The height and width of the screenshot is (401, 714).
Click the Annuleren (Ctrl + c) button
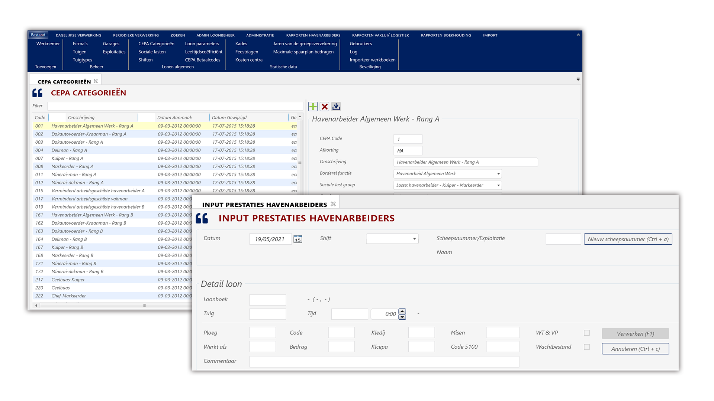point(635,349)
